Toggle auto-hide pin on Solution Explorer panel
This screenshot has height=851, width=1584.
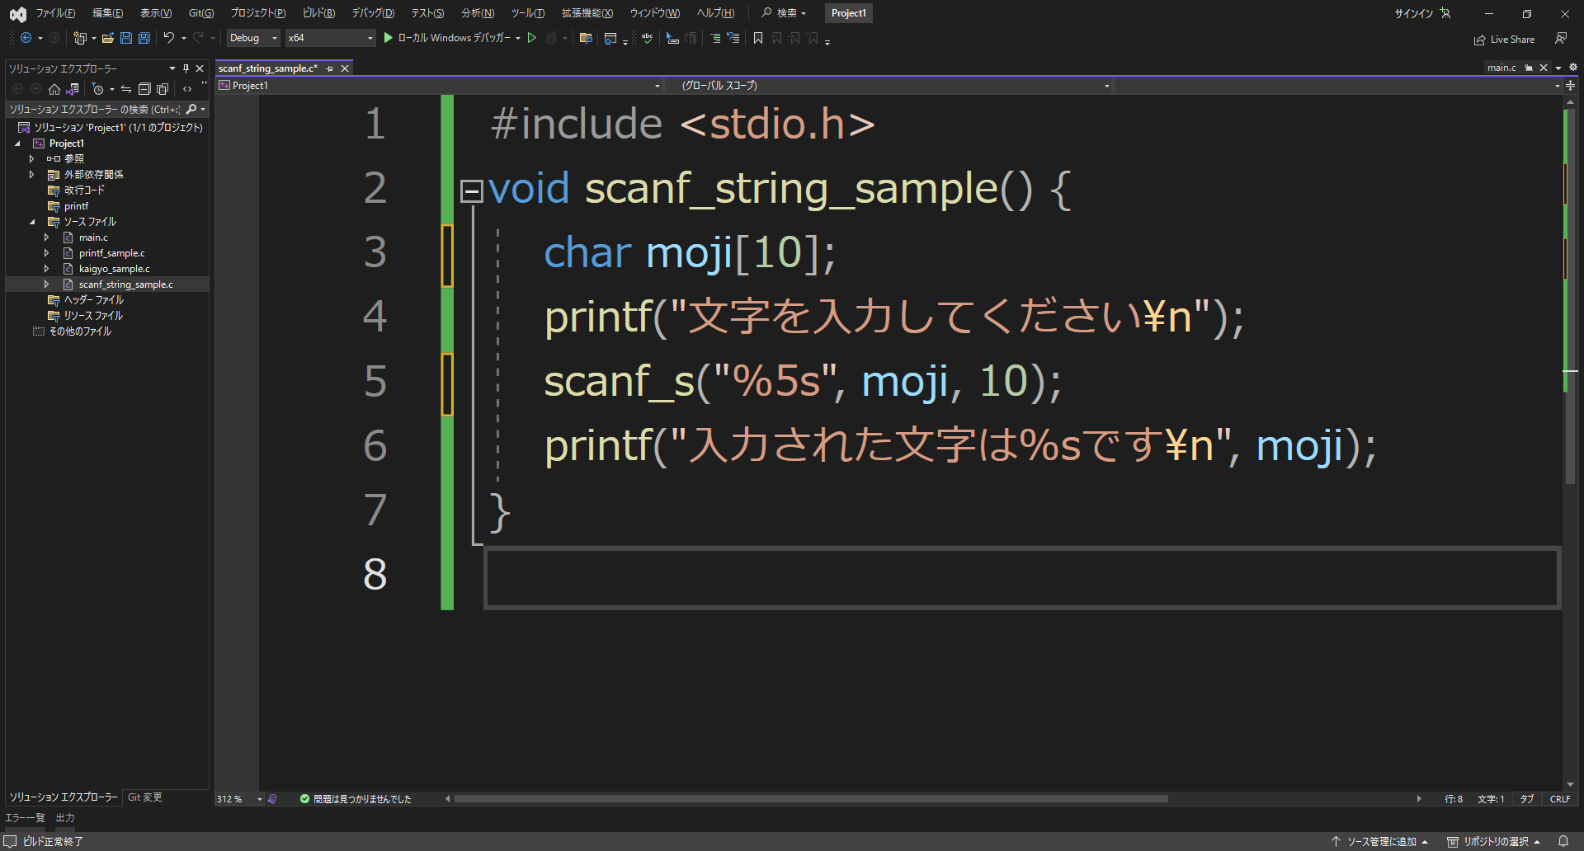click(186, 68)
